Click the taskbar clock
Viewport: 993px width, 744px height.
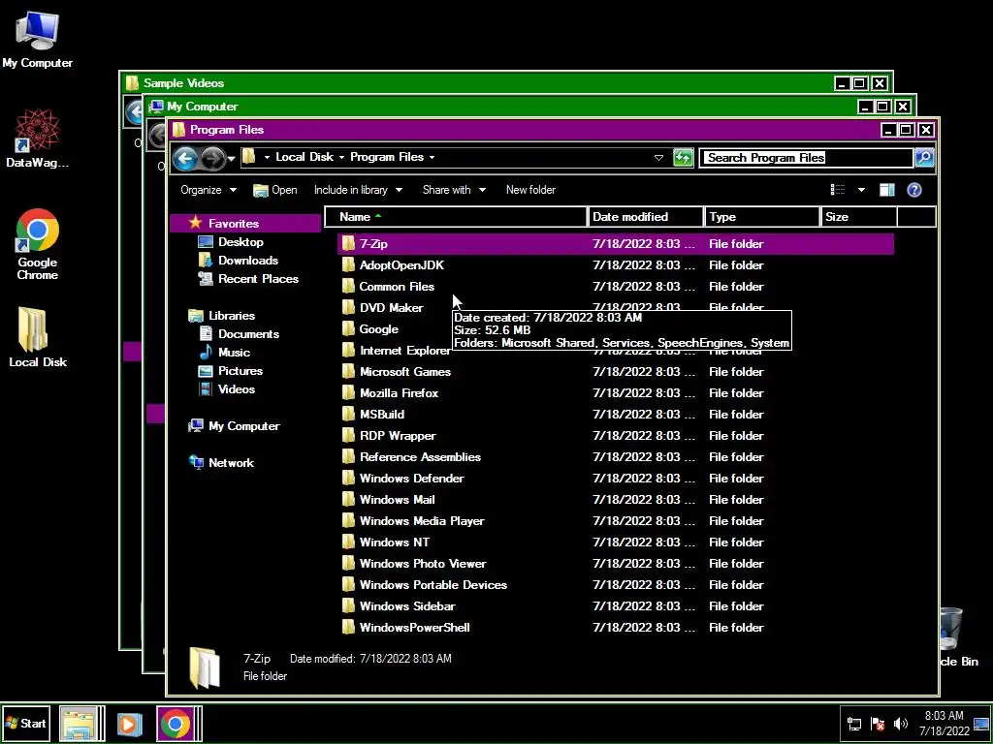pyautogui.click(x=945, y=724)
